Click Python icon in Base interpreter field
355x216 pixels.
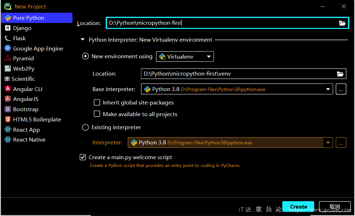(x=147, y=89)
